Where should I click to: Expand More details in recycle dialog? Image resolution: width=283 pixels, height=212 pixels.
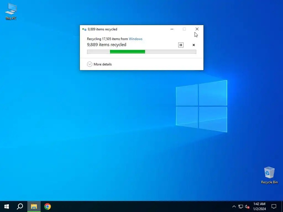pyautogui.click(x=99, y=64)
